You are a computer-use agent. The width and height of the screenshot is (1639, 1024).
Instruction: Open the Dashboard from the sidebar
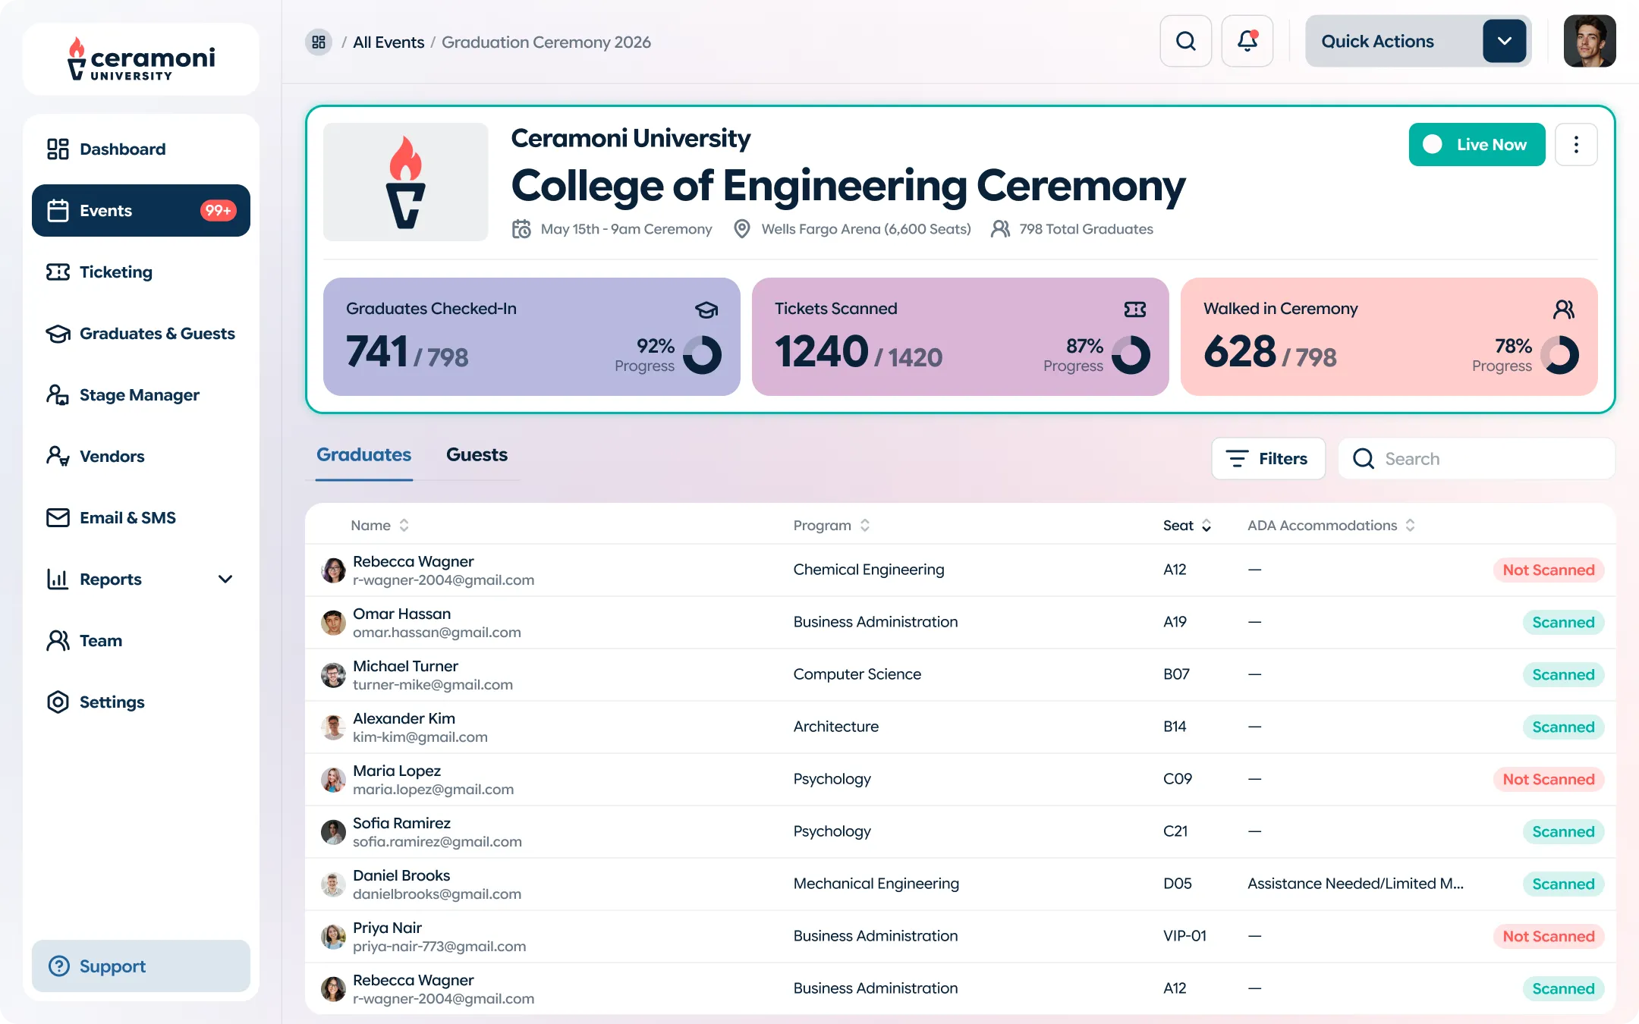(x=122, y=149)
